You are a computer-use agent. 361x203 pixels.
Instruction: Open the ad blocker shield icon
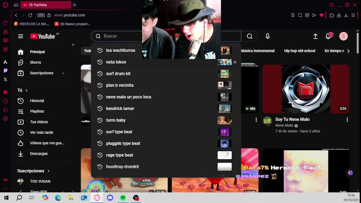pos(307,15)
